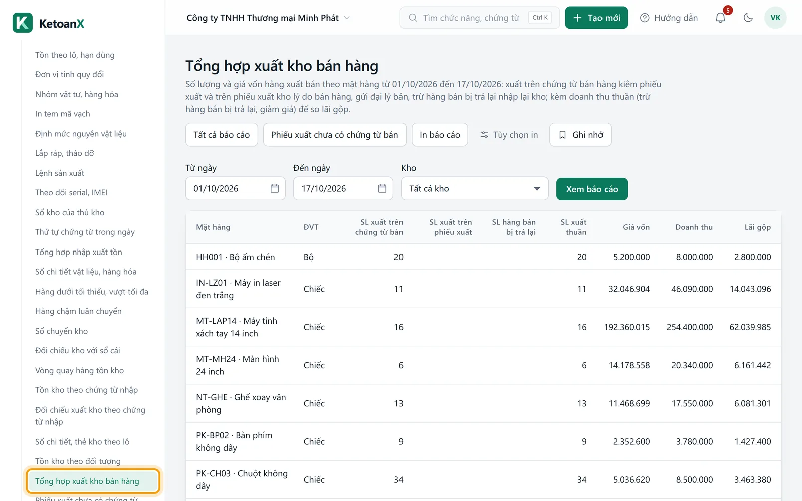Select row PK-BP02 · Bàn phím không dây
Viewport: 802px width, 501px height.
click(x=483, y=442)
